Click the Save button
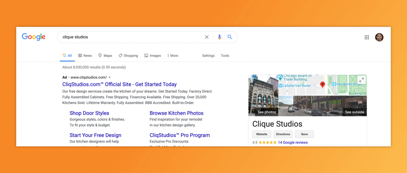 pos(304,134)
